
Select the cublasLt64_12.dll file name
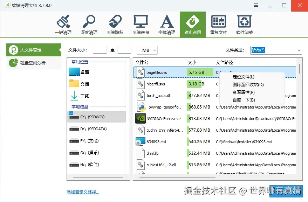(161, 165)
